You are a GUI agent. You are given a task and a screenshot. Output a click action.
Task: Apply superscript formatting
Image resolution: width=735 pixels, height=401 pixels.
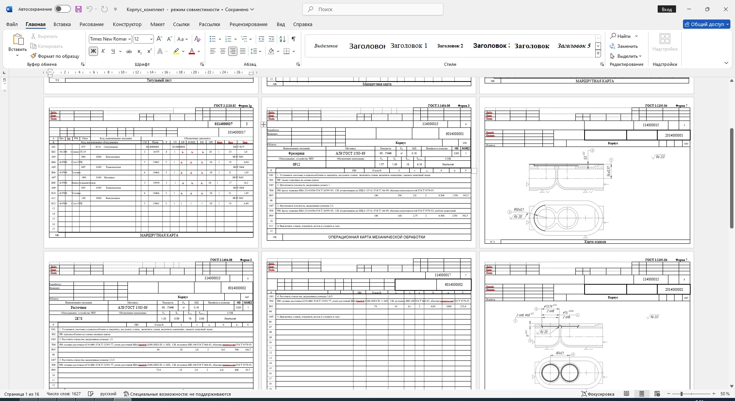(149, 51)
